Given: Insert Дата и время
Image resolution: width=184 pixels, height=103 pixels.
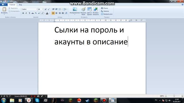Looking at the screenshot, I should click(89, 11).
